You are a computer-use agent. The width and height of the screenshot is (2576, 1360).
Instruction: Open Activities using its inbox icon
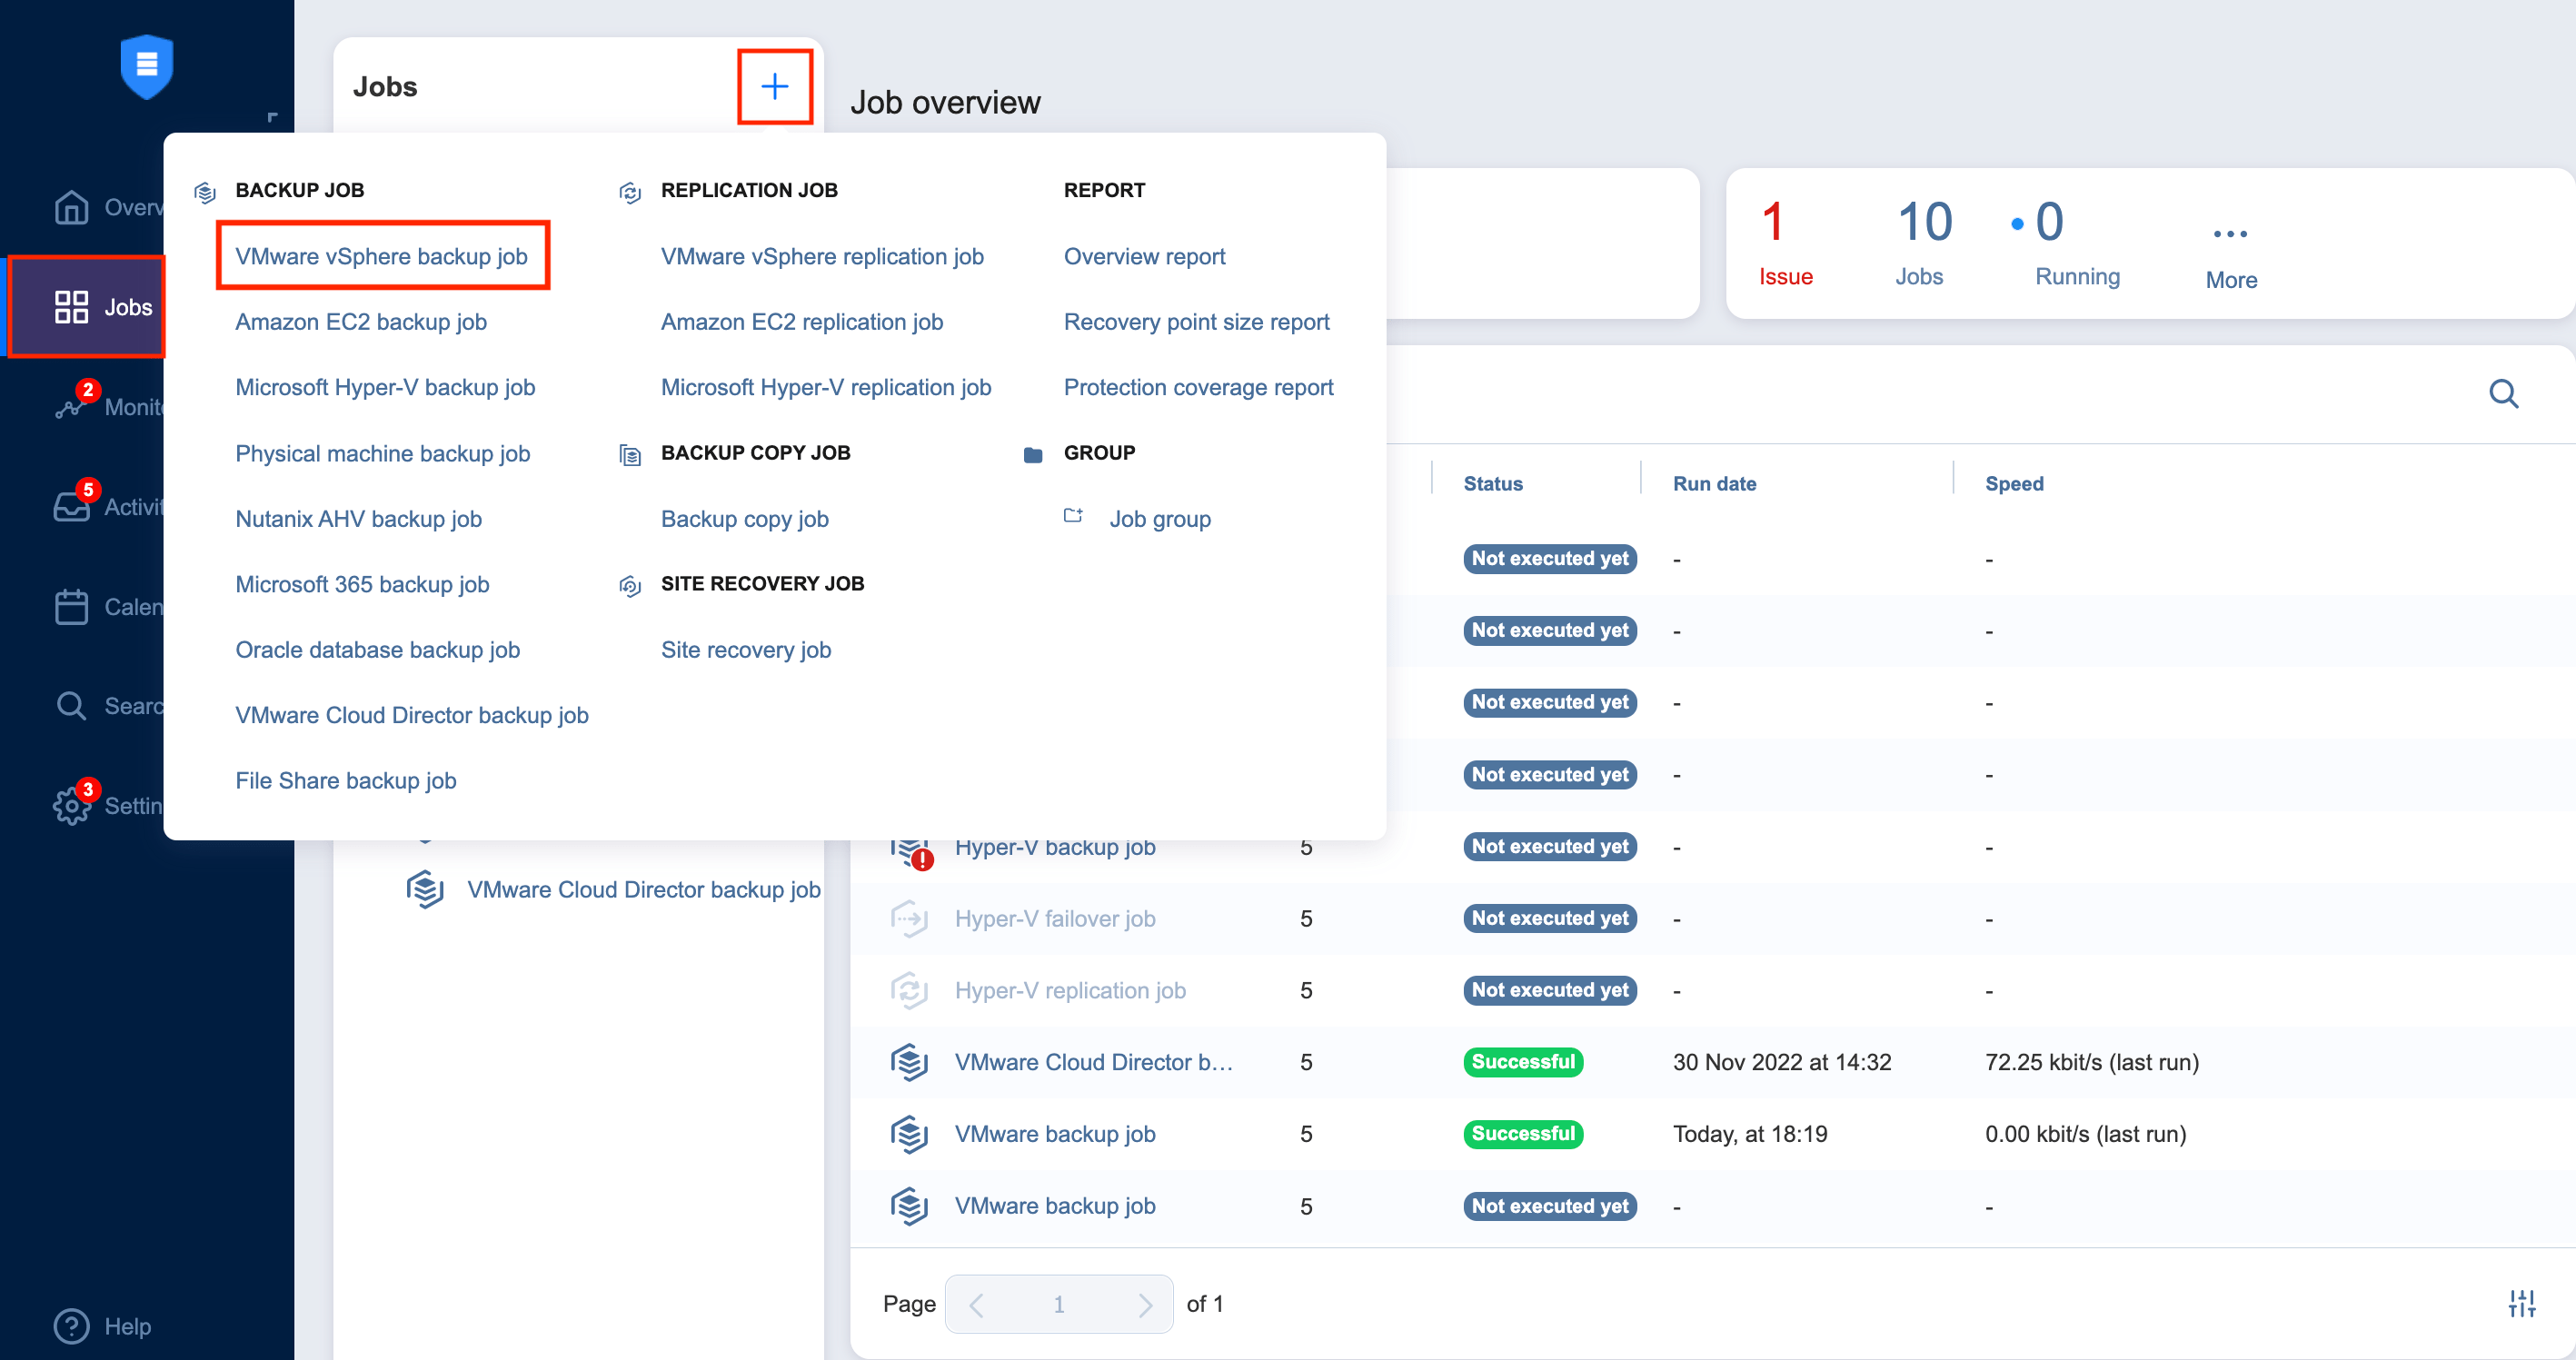[71, 507]
